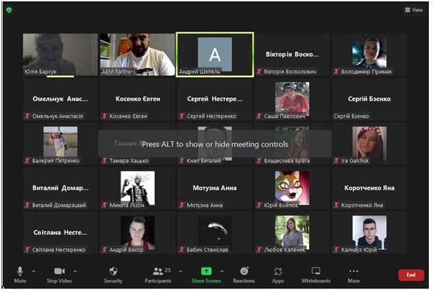Click the large Сергей Нестере... name
Screen dimensions: 433x291
215,99
